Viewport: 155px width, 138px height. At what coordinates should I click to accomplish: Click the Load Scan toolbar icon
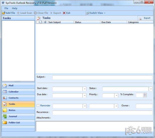[x=18, y=13]
